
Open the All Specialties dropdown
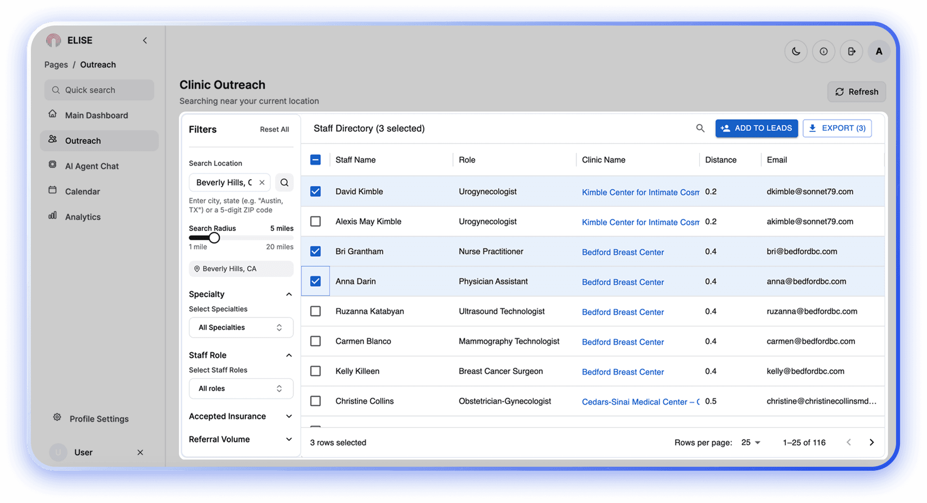pos(241,327)
